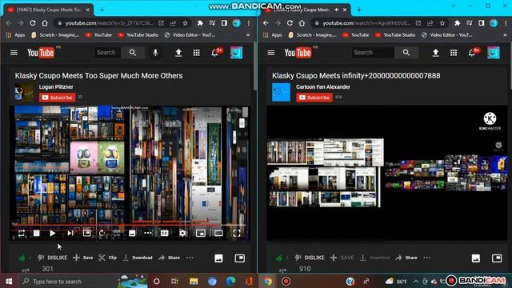Open the YouTube apps grid in left window
512x288 pixels.
tap(196, 53)
